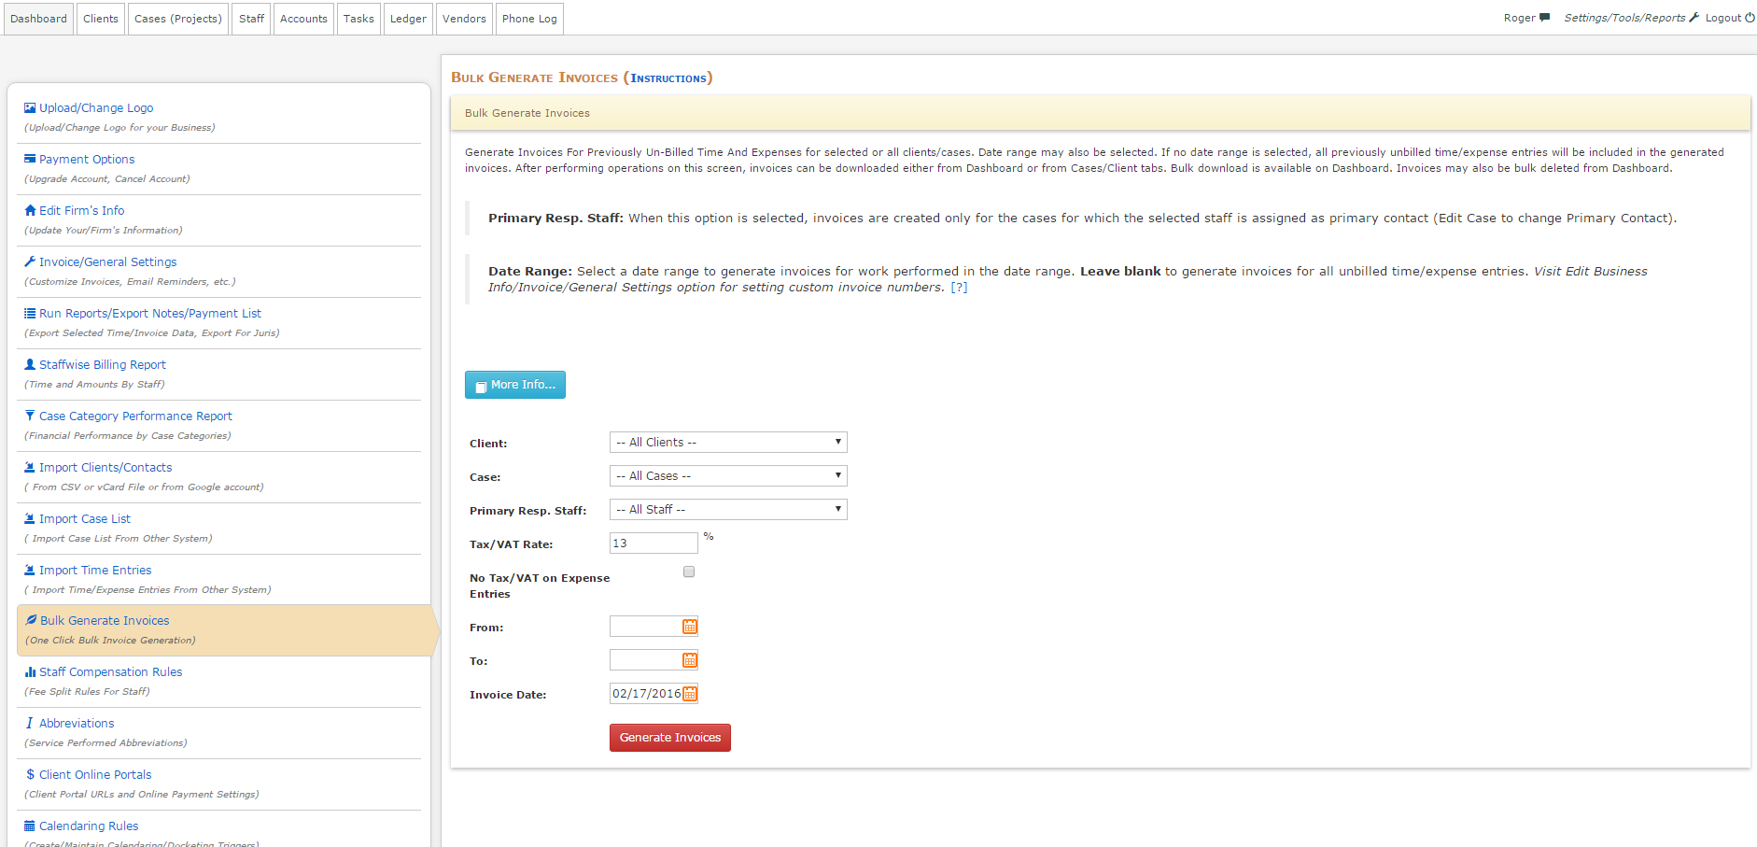This screenshot has height=847, width=1757.
Task: Open the All Staff dropdown
Action: coord(728,510)
